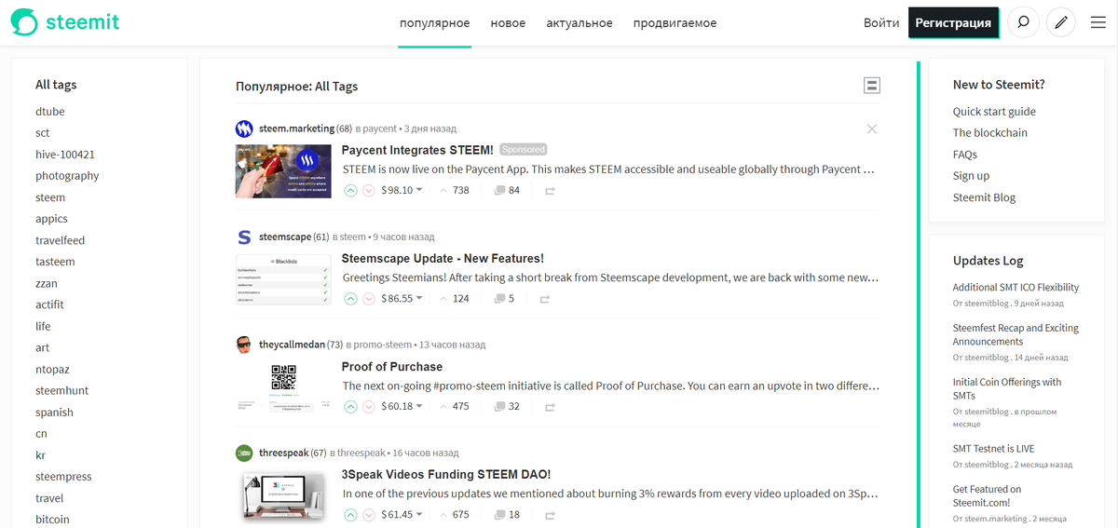Open the Paycent Integrates STEEM! title
The width and height of the screenshot is (1118, 528).
[417, 150]
